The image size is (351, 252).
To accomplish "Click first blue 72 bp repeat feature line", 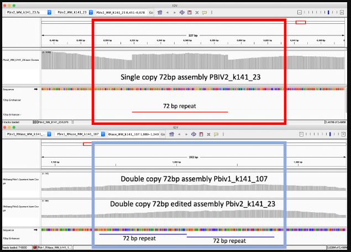I will tap(143, 234).
